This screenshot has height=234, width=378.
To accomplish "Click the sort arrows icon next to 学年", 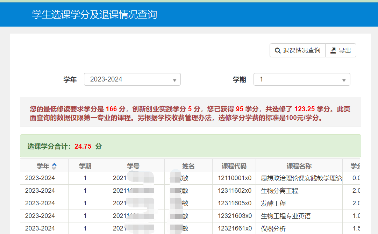I will [54, 166].
